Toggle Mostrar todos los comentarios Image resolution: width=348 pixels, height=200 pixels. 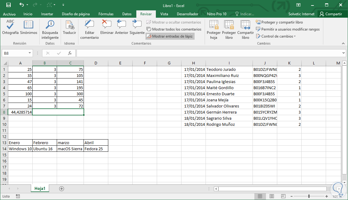tap(174, 29)
